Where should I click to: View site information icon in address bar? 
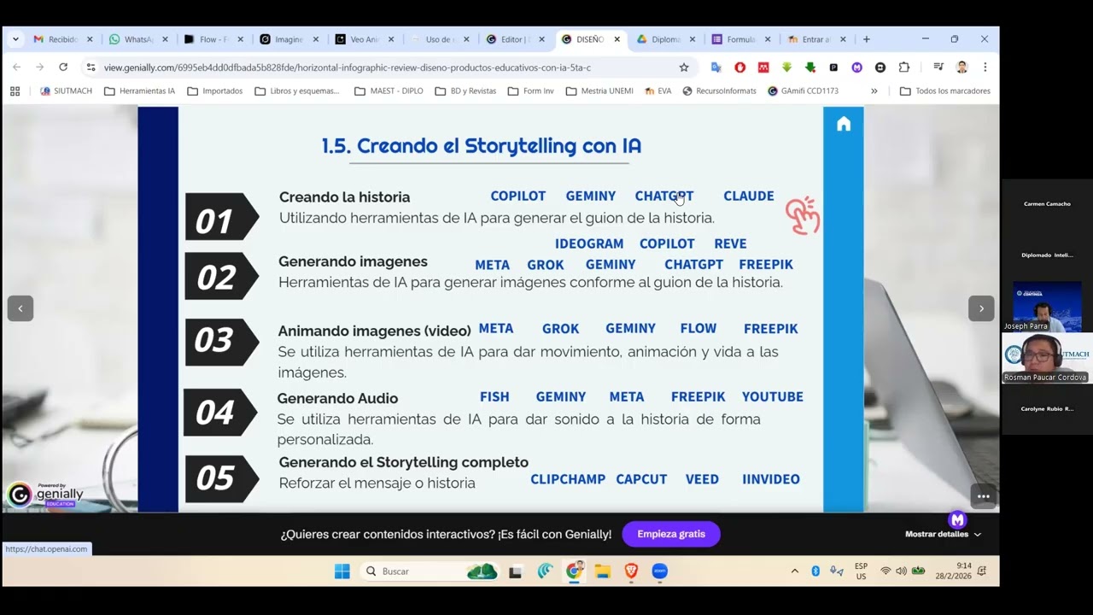(91, 67)
